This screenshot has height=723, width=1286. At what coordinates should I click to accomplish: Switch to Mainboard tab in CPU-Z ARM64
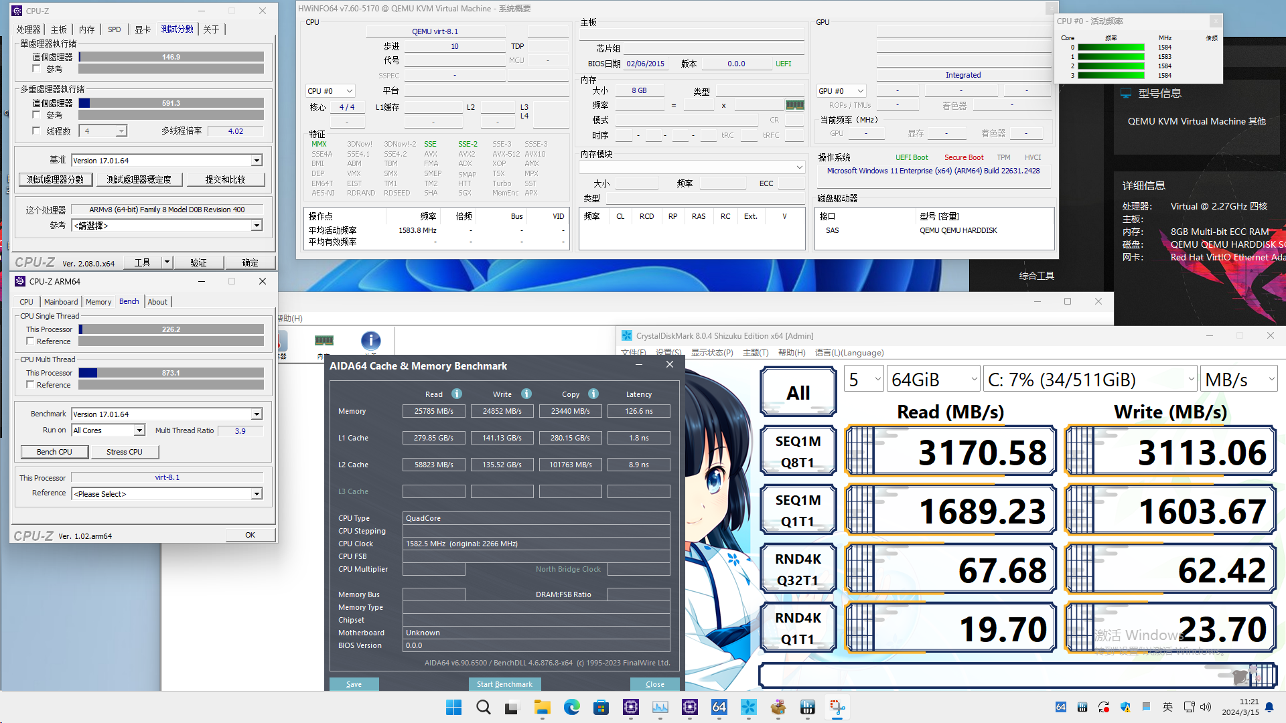pos(61,302)
